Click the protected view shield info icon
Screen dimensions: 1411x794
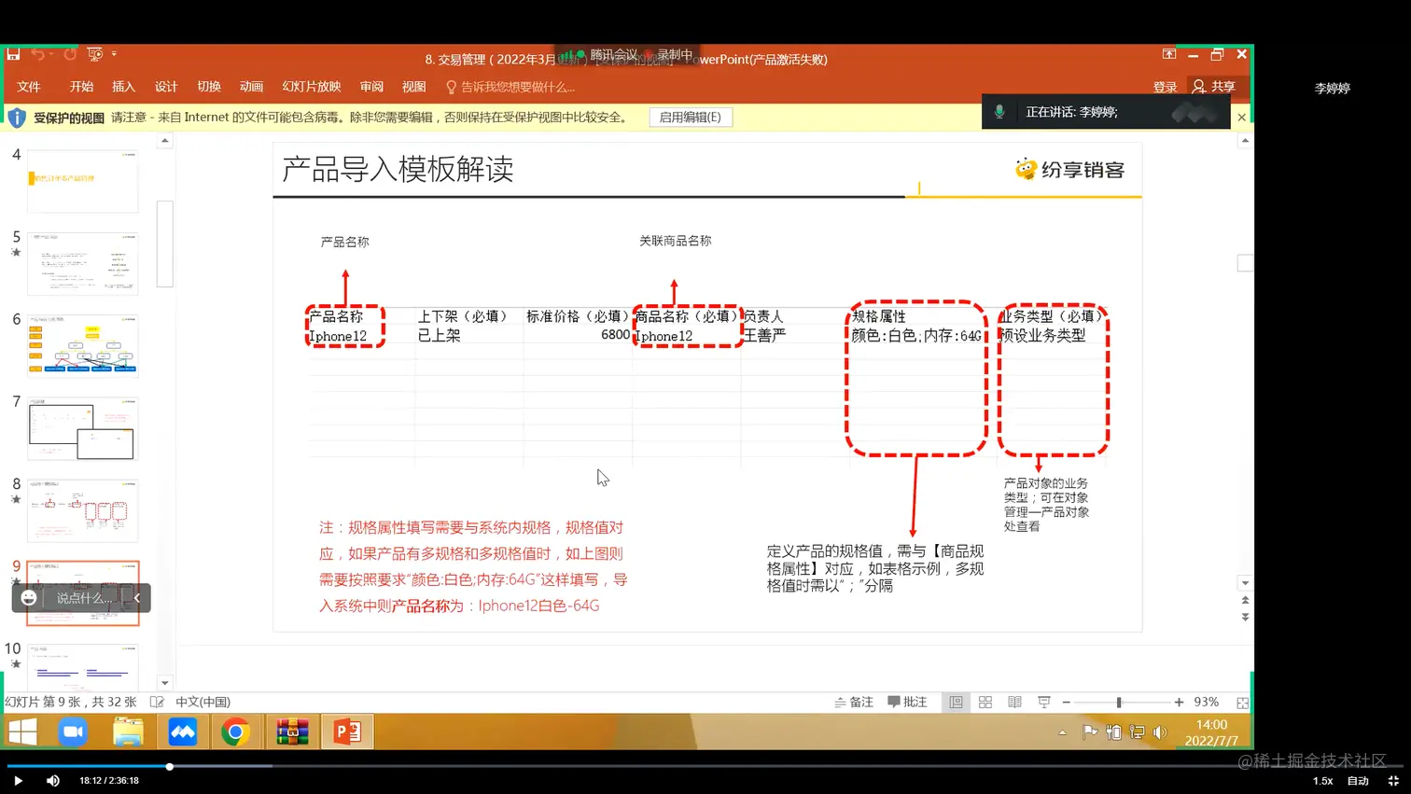point(17,118)
